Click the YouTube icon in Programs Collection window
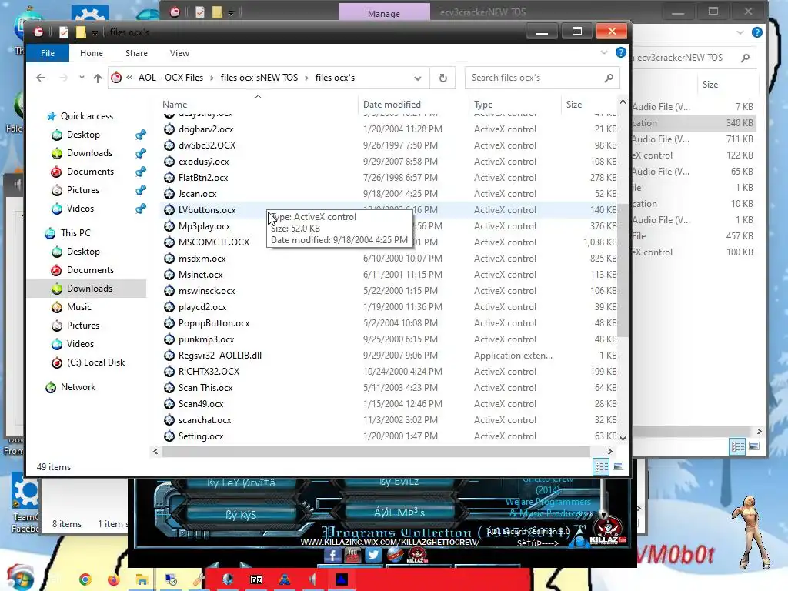 (352, 555)
